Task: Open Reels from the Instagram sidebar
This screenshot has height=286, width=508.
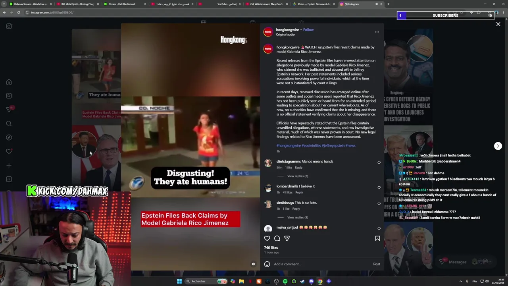Action: coord(9,96)
